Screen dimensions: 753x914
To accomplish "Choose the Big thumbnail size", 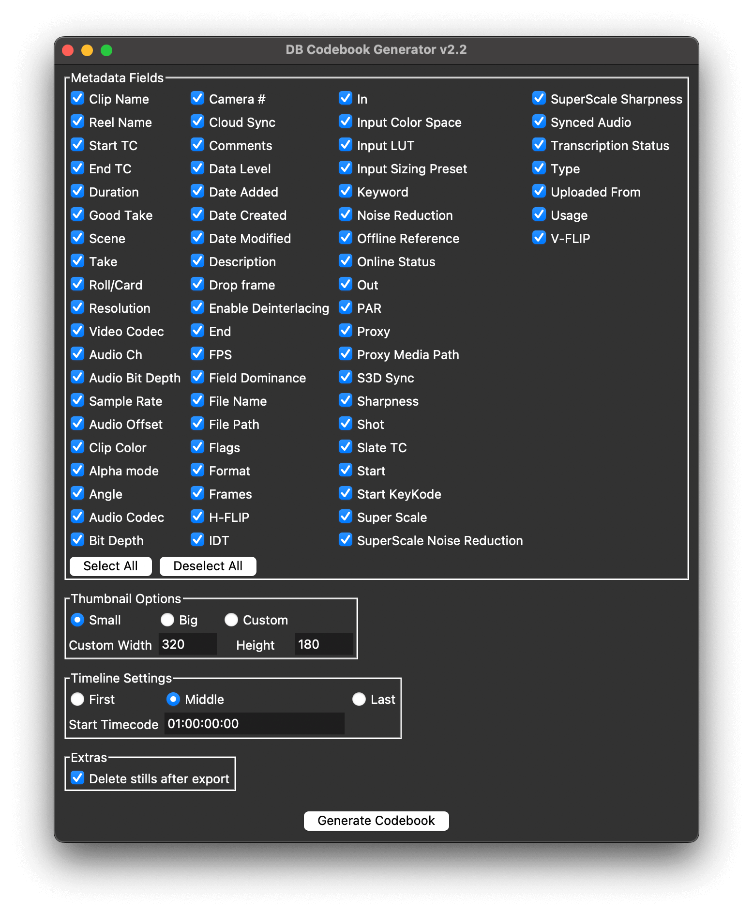I will pos(167,620).
